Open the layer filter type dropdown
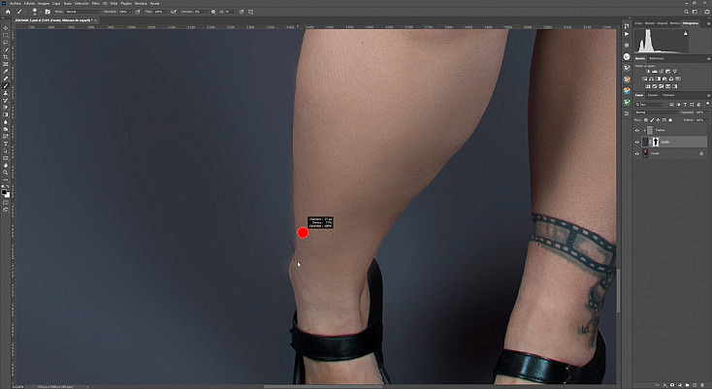This screenshot has height=389, width=712. click(x=649, y=105)
